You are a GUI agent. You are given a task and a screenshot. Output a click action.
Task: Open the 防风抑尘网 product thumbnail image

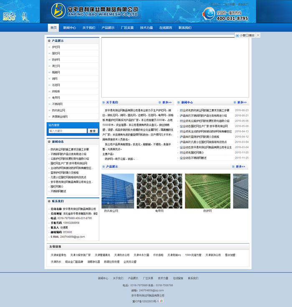click(118, 191)
